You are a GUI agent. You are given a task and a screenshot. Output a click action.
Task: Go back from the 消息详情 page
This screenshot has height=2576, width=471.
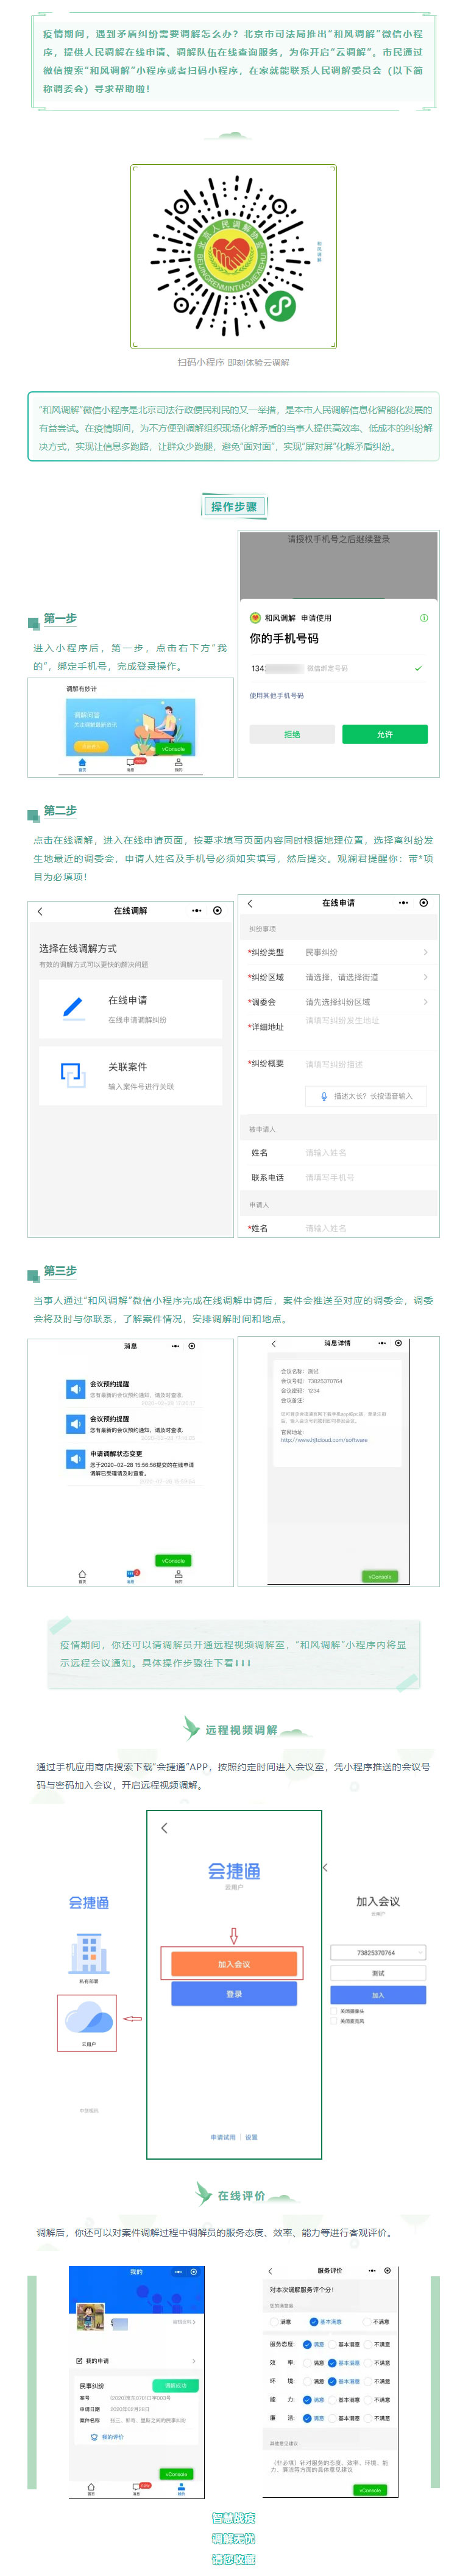[x=274, y=1343]
